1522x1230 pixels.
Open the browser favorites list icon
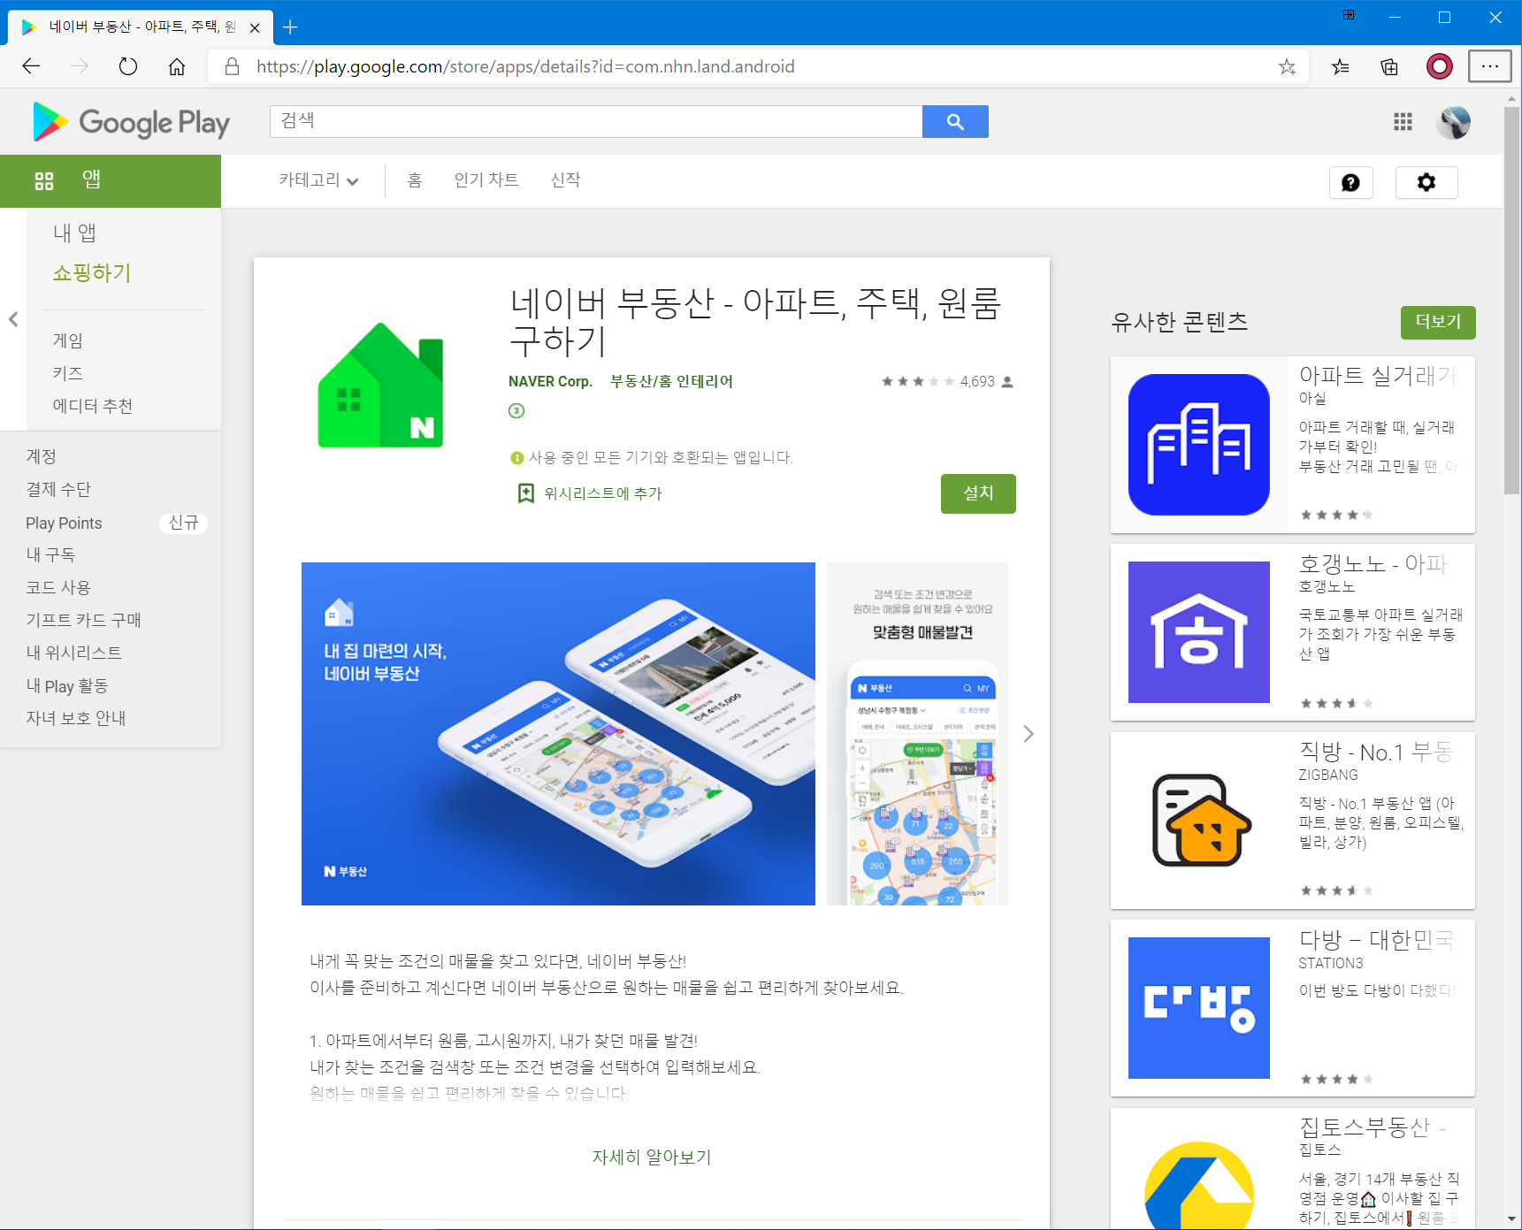[x=1341, y=66]
